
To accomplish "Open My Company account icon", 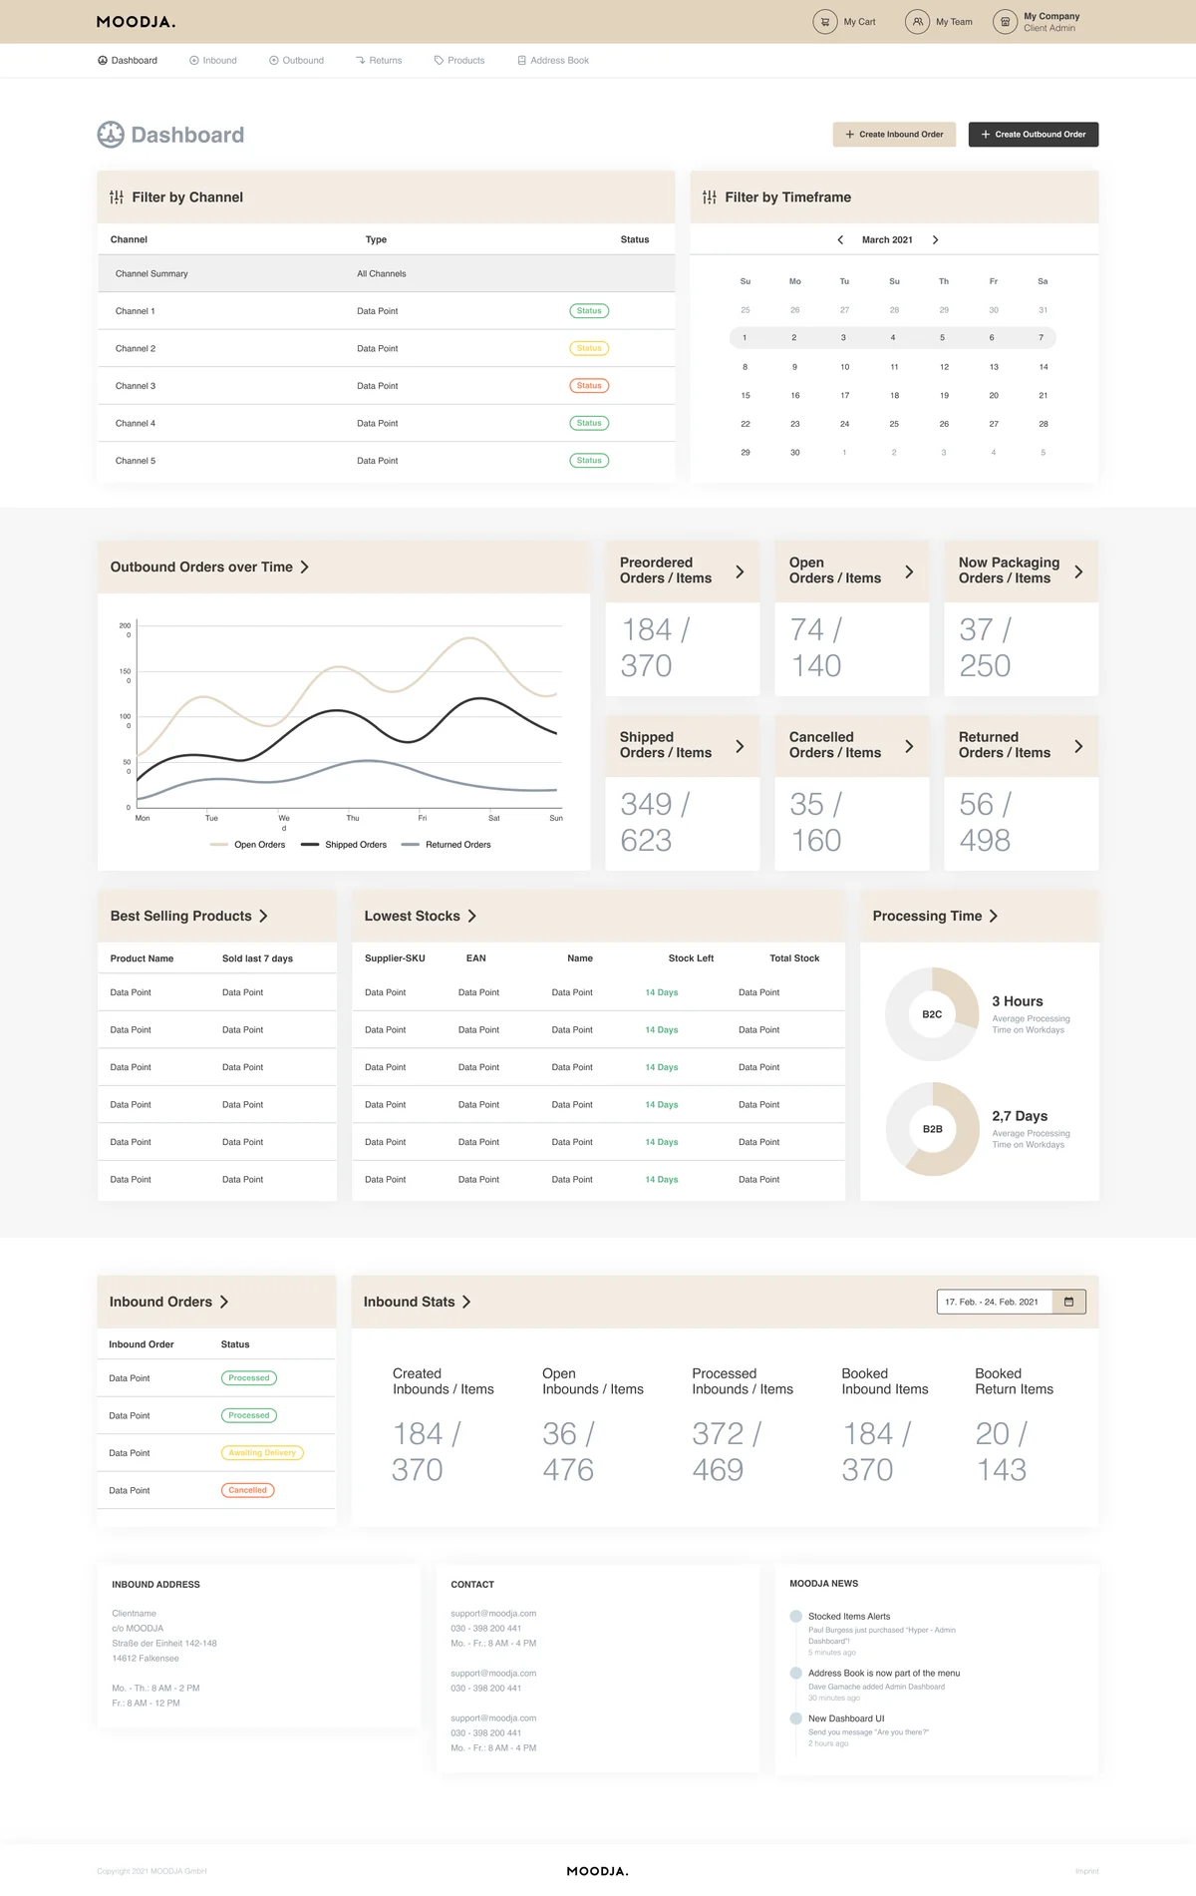I will click(1005, 22).
